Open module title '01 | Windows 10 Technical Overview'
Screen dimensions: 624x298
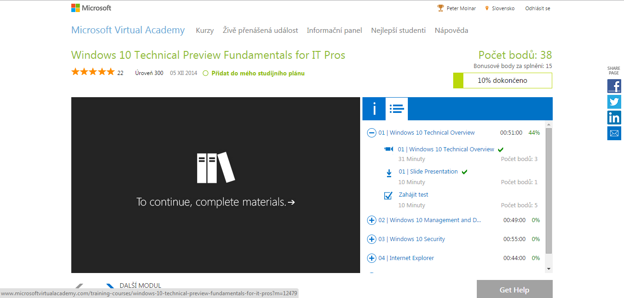click(x=426, y=133)
